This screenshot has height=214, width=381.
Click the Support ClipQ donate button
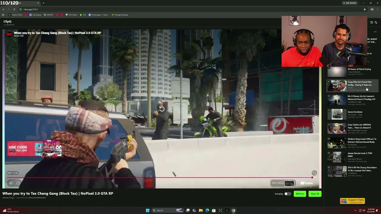click(352, 201)
